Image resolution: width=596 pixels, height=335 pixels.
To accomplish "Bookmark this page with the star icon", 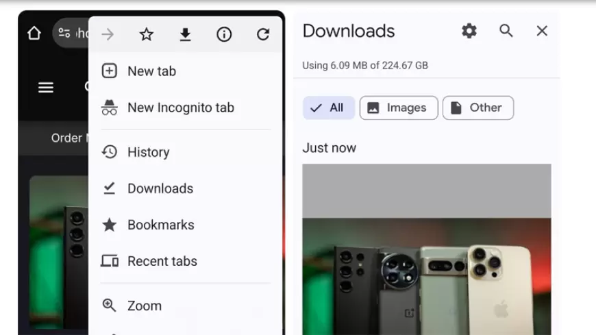I will (147, 34).
